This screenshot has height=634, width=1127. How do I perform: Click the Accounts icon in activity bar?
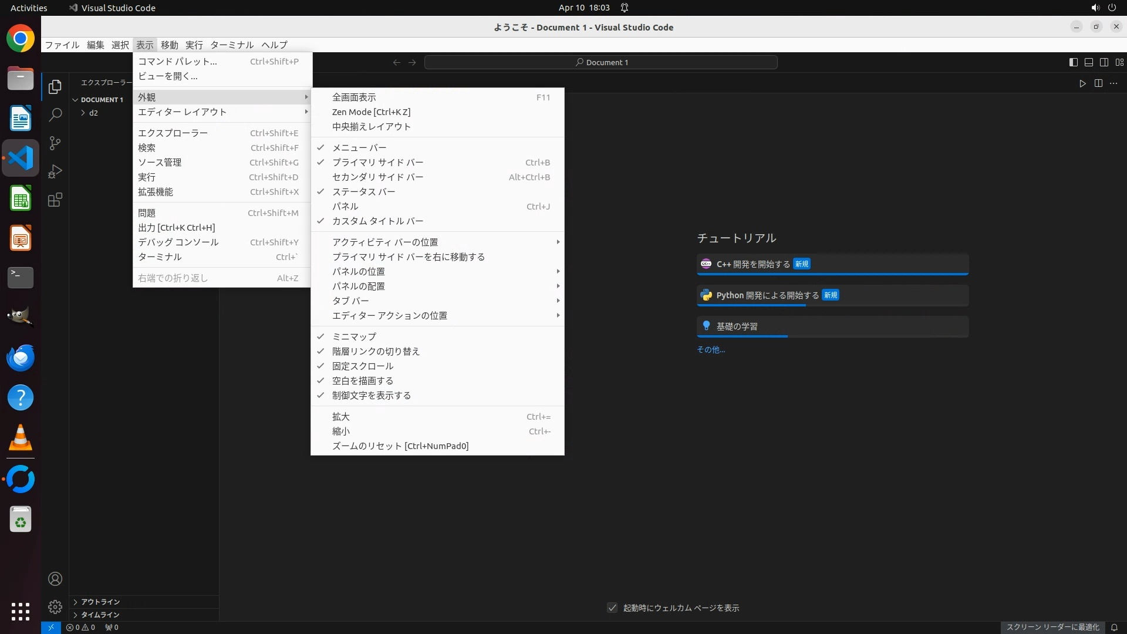coord(55,579)
